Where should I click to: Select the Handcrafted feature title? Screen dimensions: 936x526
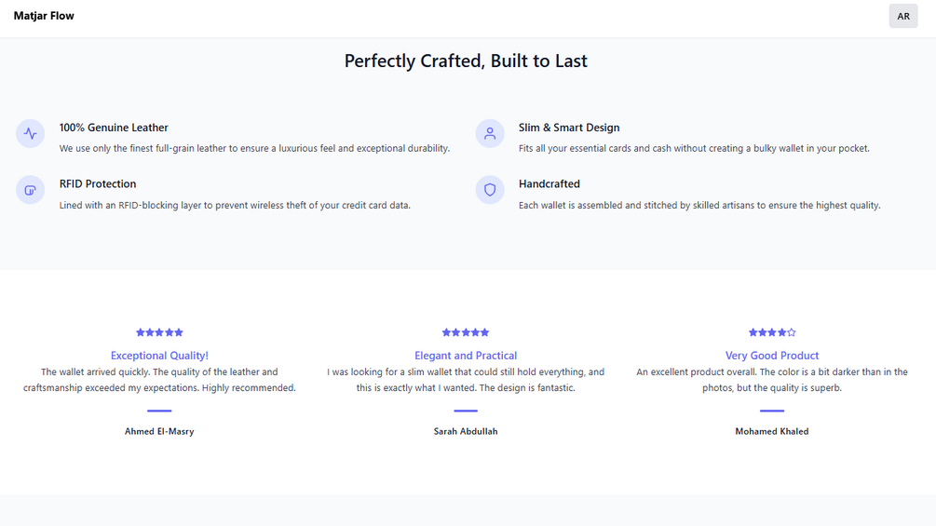tap(549, 184)
